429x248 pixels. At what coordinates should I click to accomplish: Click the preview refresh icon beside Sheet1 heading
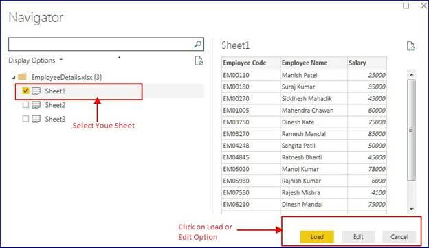tap(410, 46)
